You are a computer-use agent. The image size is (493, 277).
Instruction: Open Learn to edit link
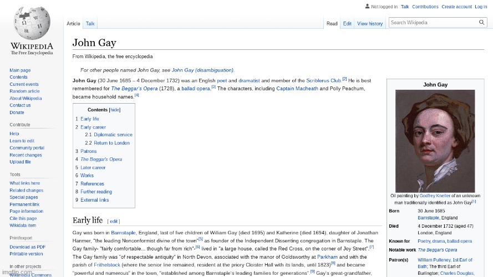[x=22, y=141]
